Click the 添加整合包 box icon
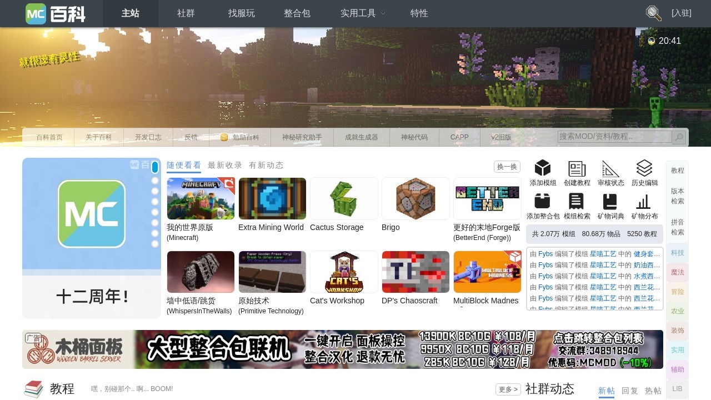The width and height of the screenshot is (711, 400). [543, 201]
